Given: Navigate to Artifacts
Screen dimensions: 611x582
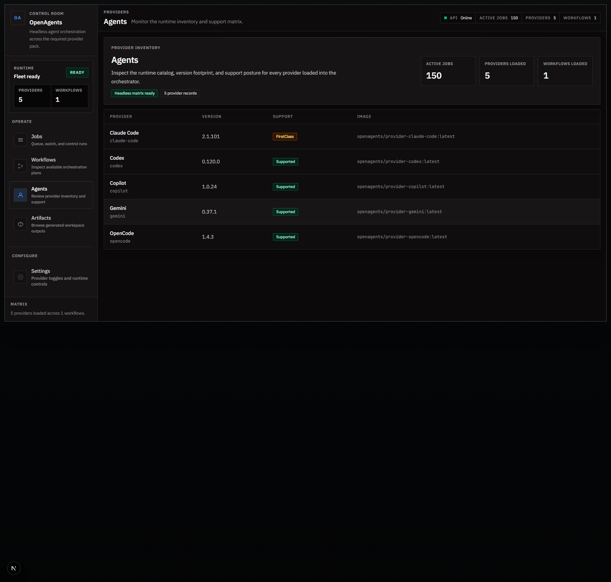Looking at the screenshot, I should click(x=51, y=224).
